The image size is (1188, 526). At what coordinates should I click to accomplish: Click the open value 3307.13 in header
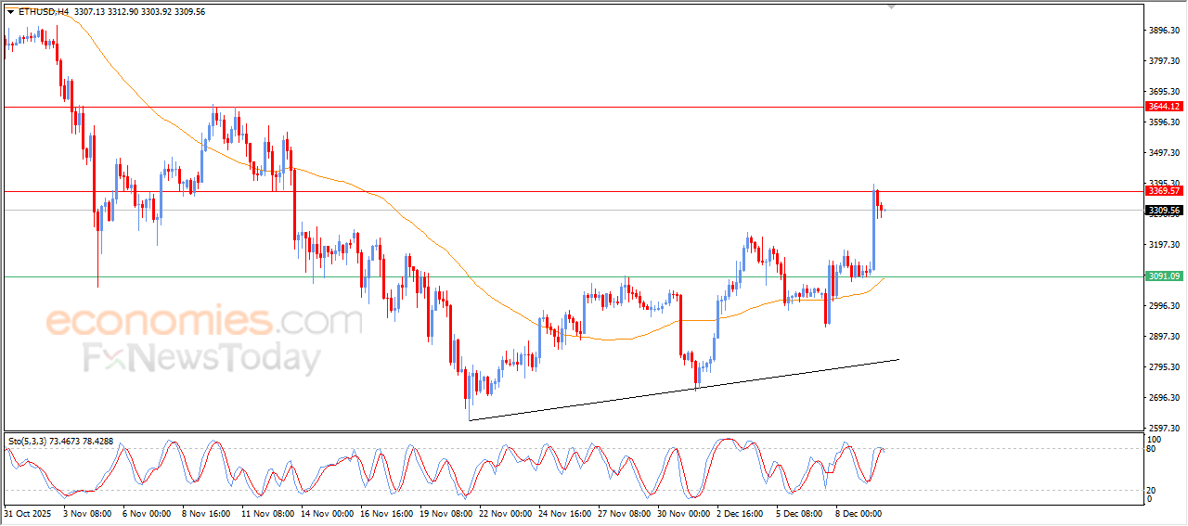pyautogui.click(x=88, y=12)
